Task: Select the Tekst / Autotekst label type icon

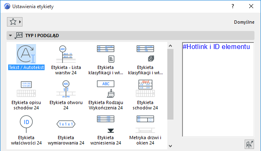Action: tap(26, 54)
